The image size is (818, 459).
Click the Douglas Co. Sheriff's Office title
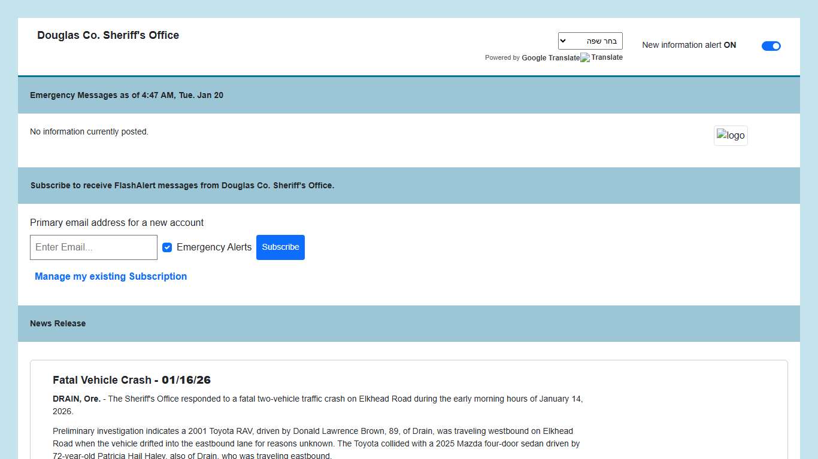click(x=108, y=35)
